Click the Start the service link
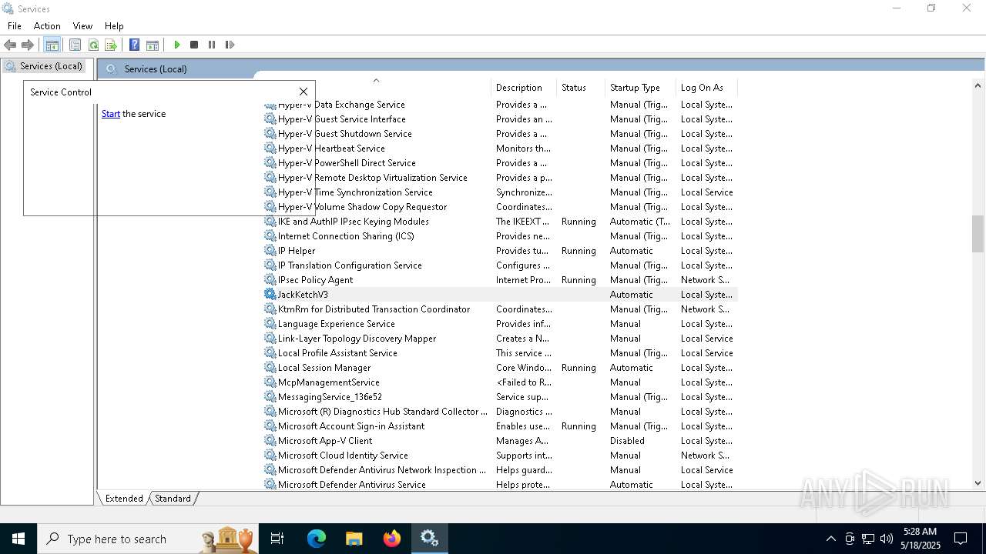 pyautogui.click(x=111, y=114)
